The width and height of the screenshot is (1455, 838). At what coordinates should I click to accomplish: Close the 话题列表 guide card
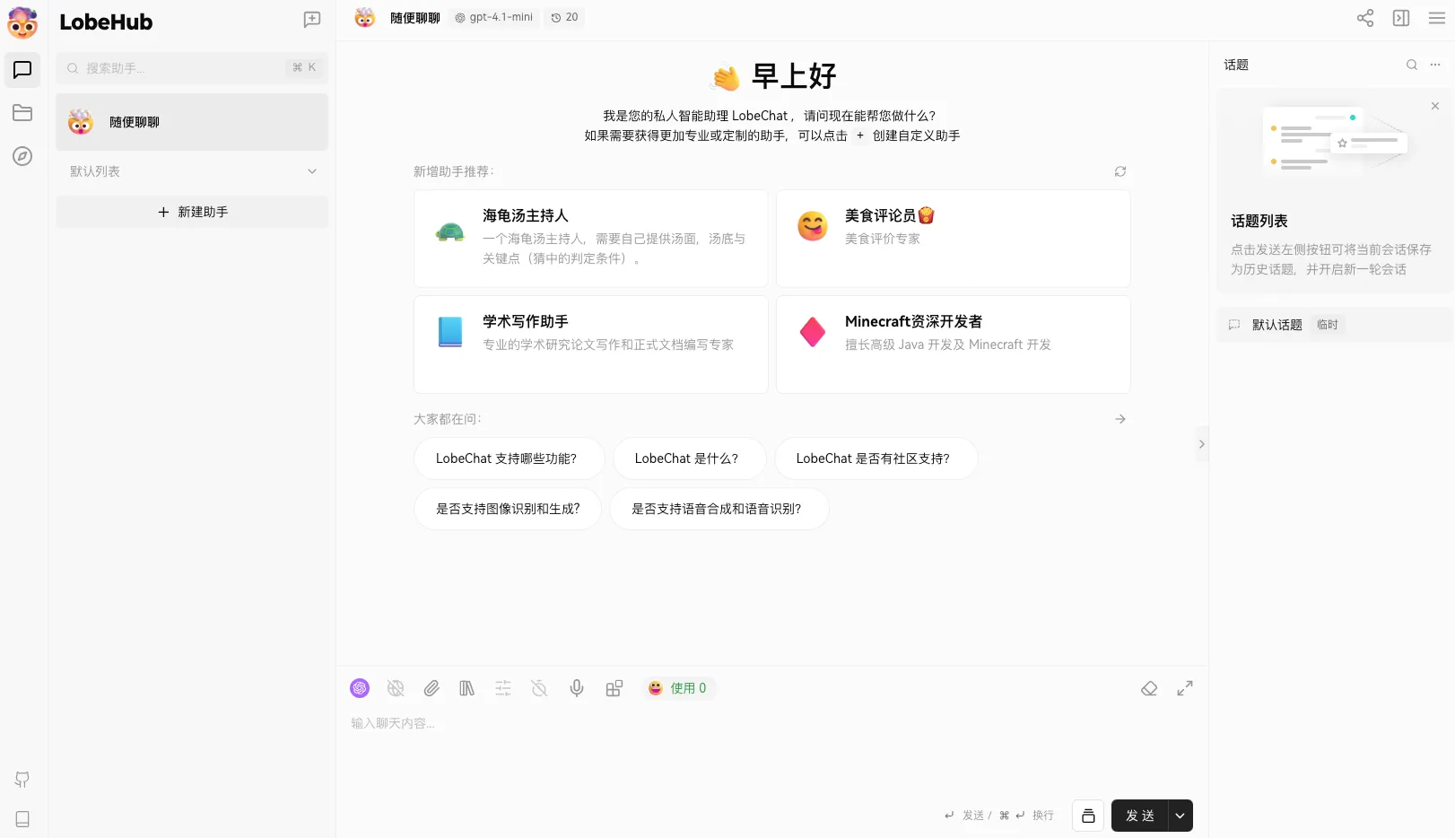pos(1435,106)
